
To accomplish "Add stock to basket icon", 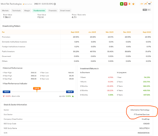I will (133, 4).
